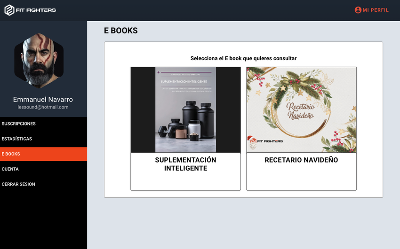Log out using Cerrar Sesion
This screenshot has width=400, height=249.
(x=18, y=184)
